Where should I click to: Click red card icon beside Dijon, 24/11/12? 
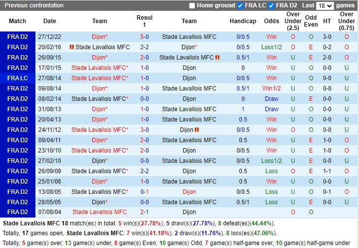point(197,130)
